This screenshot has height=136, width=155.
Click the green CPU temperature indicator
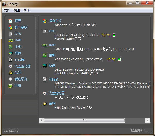114,35
